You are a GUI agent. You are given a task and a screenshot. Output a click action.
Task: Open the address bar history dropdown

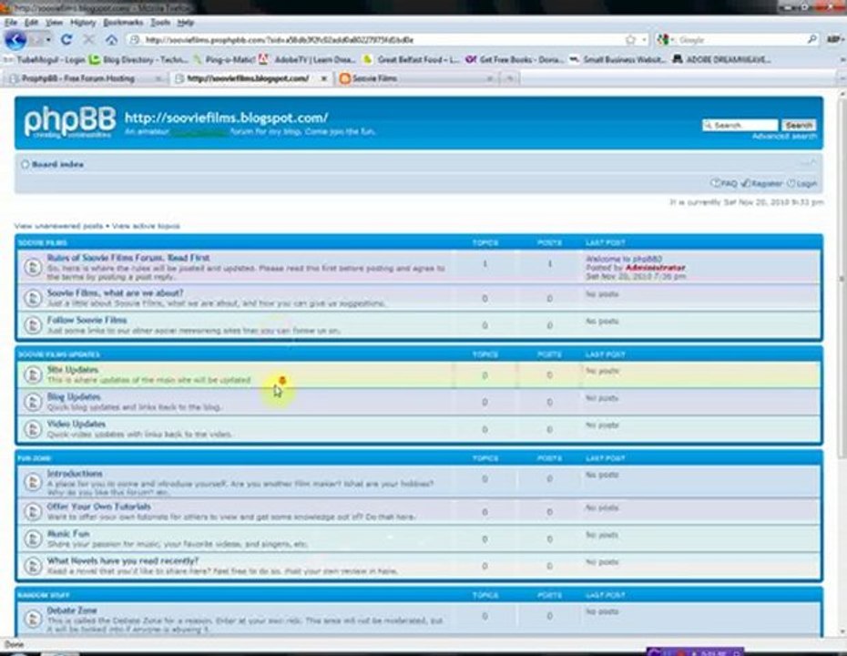coord(644,39)
